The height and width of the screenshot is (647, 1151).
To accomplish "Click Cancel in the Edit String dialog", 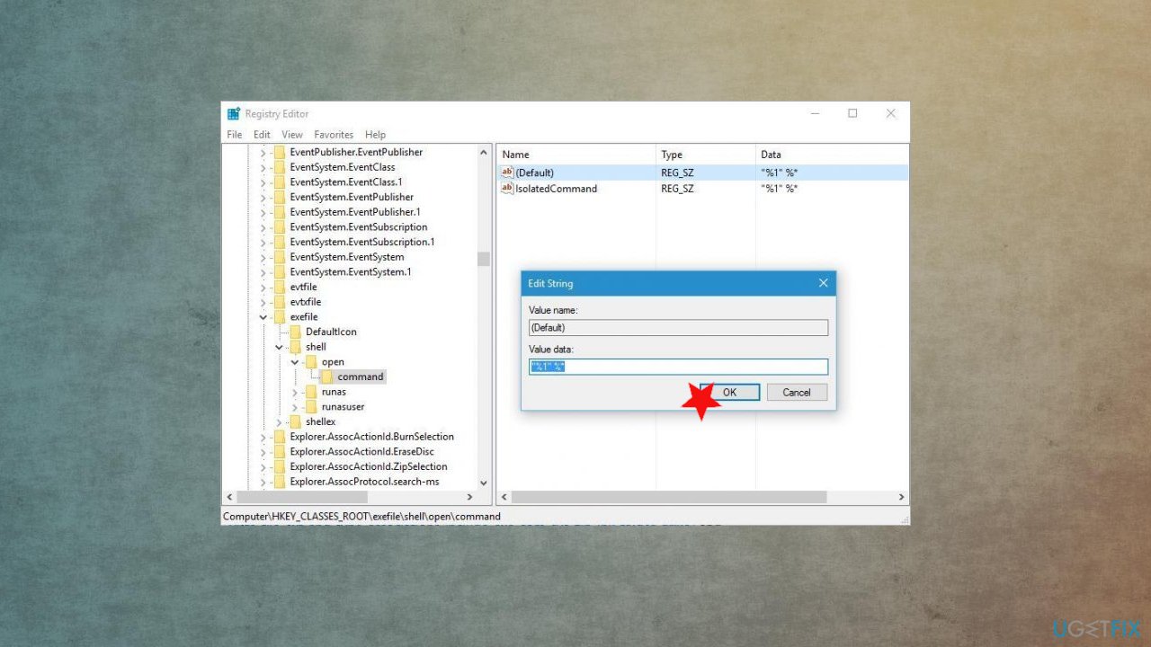I will point(797,392).
